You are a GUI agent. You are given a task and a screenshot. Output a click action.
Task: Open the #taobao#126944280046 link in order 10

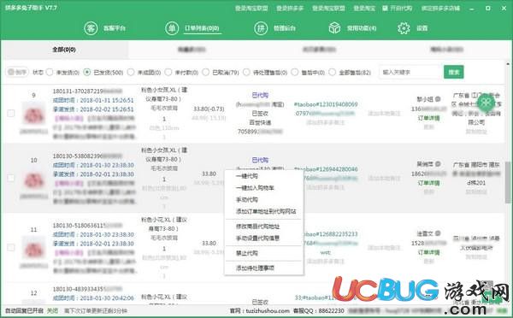326,169
